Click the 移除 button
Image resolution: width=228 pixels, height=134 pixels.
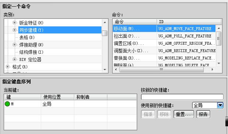tap(164, 114)
